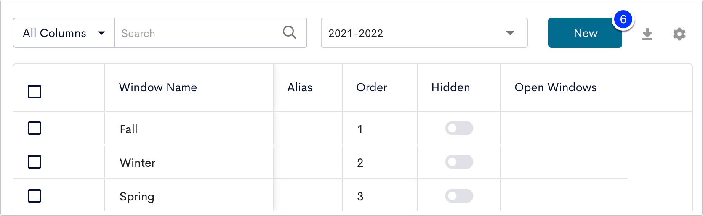Open the All Columns dropdown
Image resolution: width=703 pixels, height=216 pixels.
coord(64,33)
